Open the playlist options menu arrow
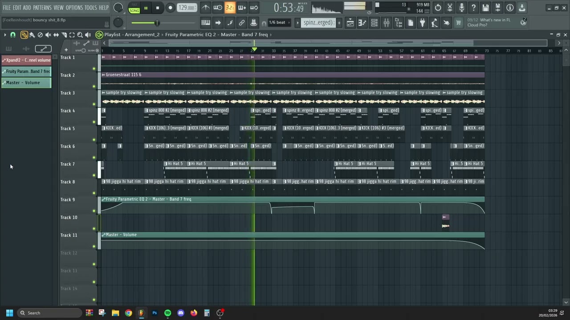Image resolution: width=570 pixels, height=320 pixels. (5, 35)
